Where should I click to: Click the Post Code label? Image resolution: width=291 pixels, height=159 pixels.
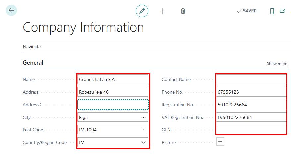(x=33, y=130)
